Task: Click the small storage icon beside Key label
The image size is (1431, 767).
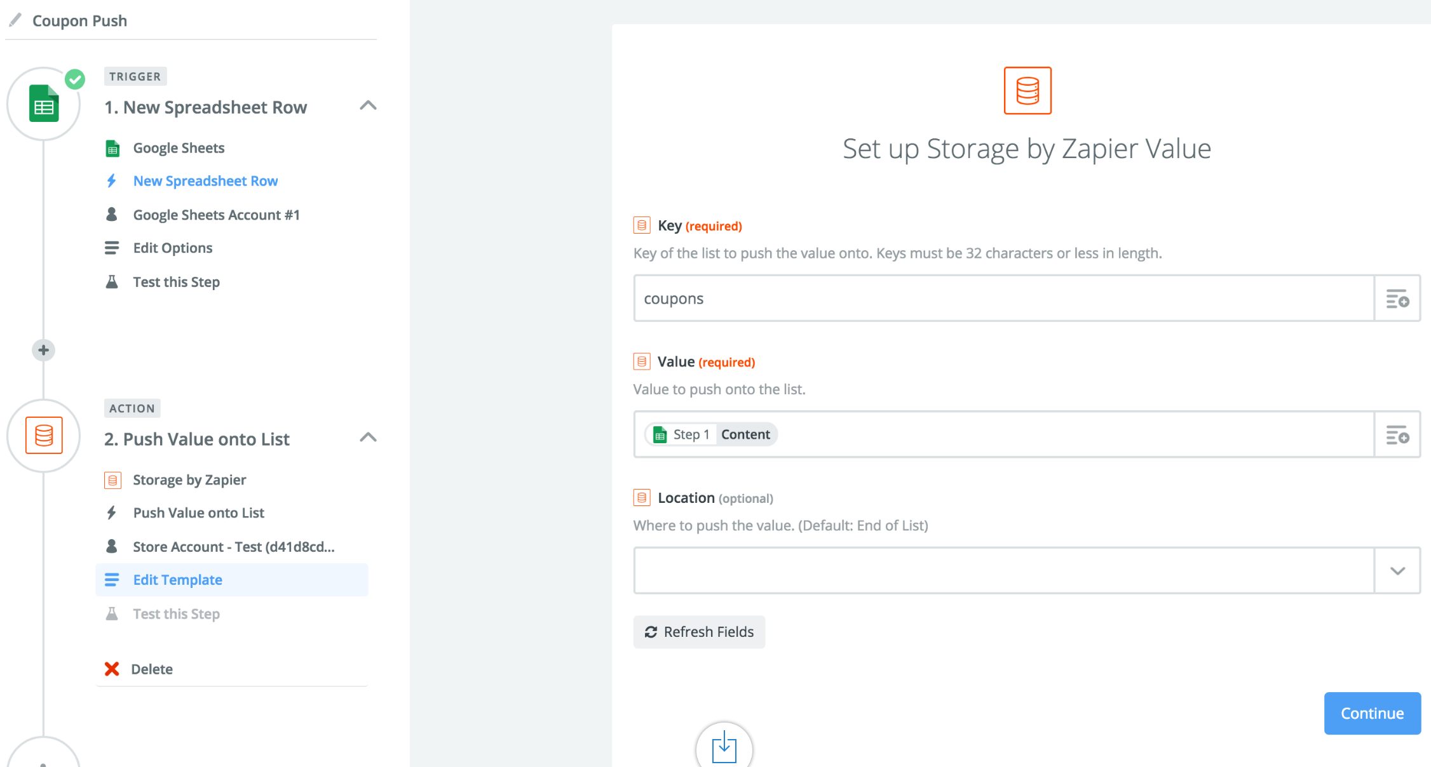Action: 642,225
